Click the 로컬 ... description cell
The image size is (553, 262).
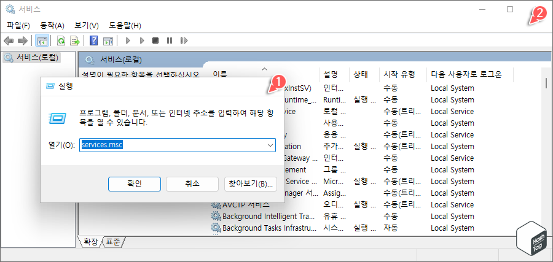point(334,111)
